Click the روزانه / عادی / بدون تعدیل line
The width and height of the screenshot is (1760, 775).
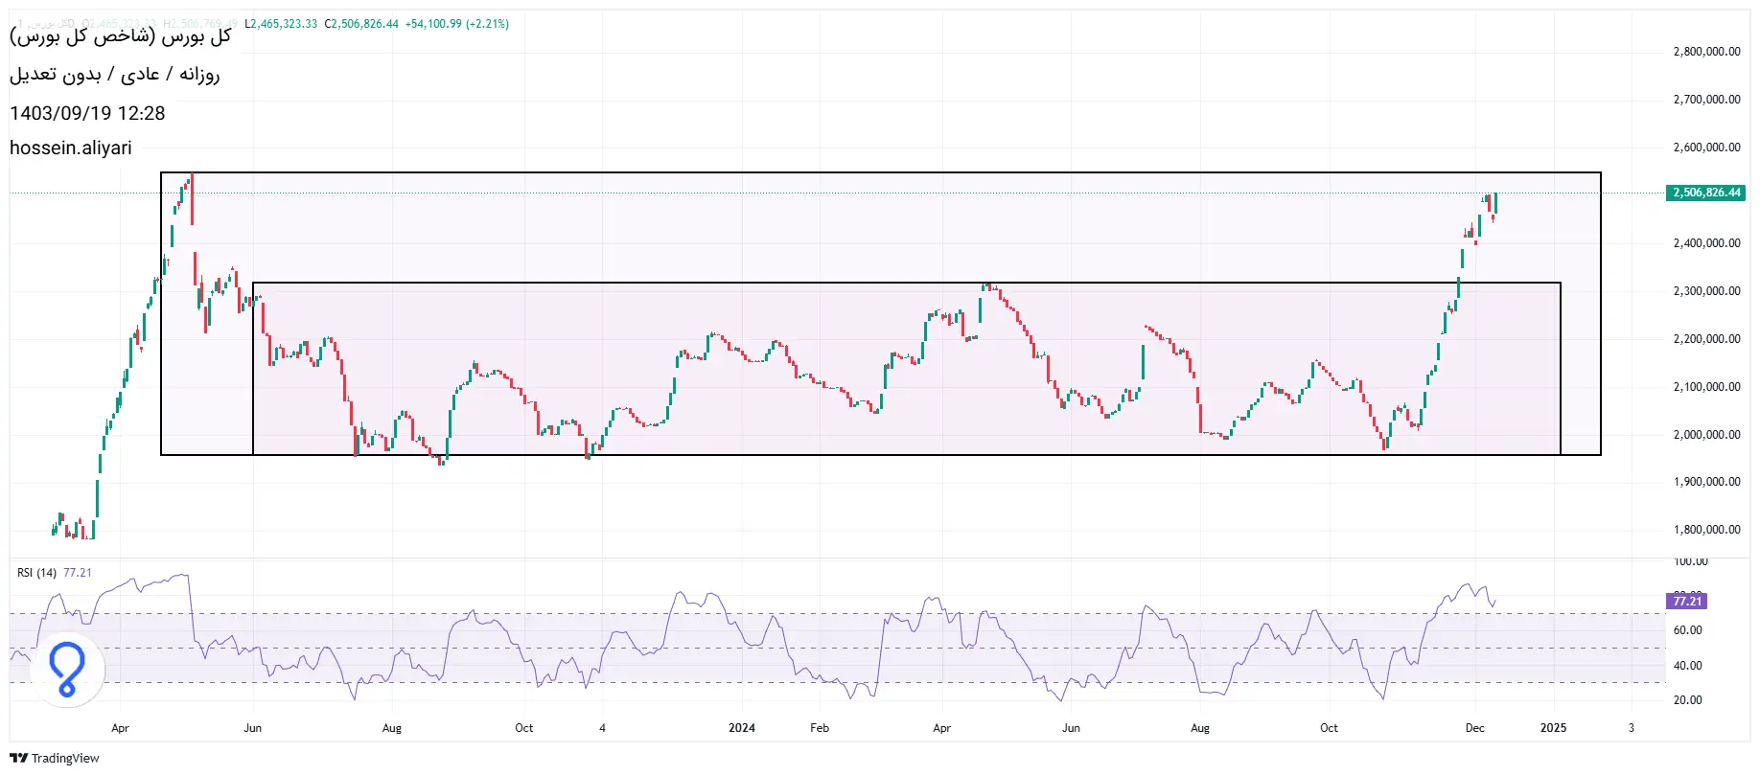point(115,74)
